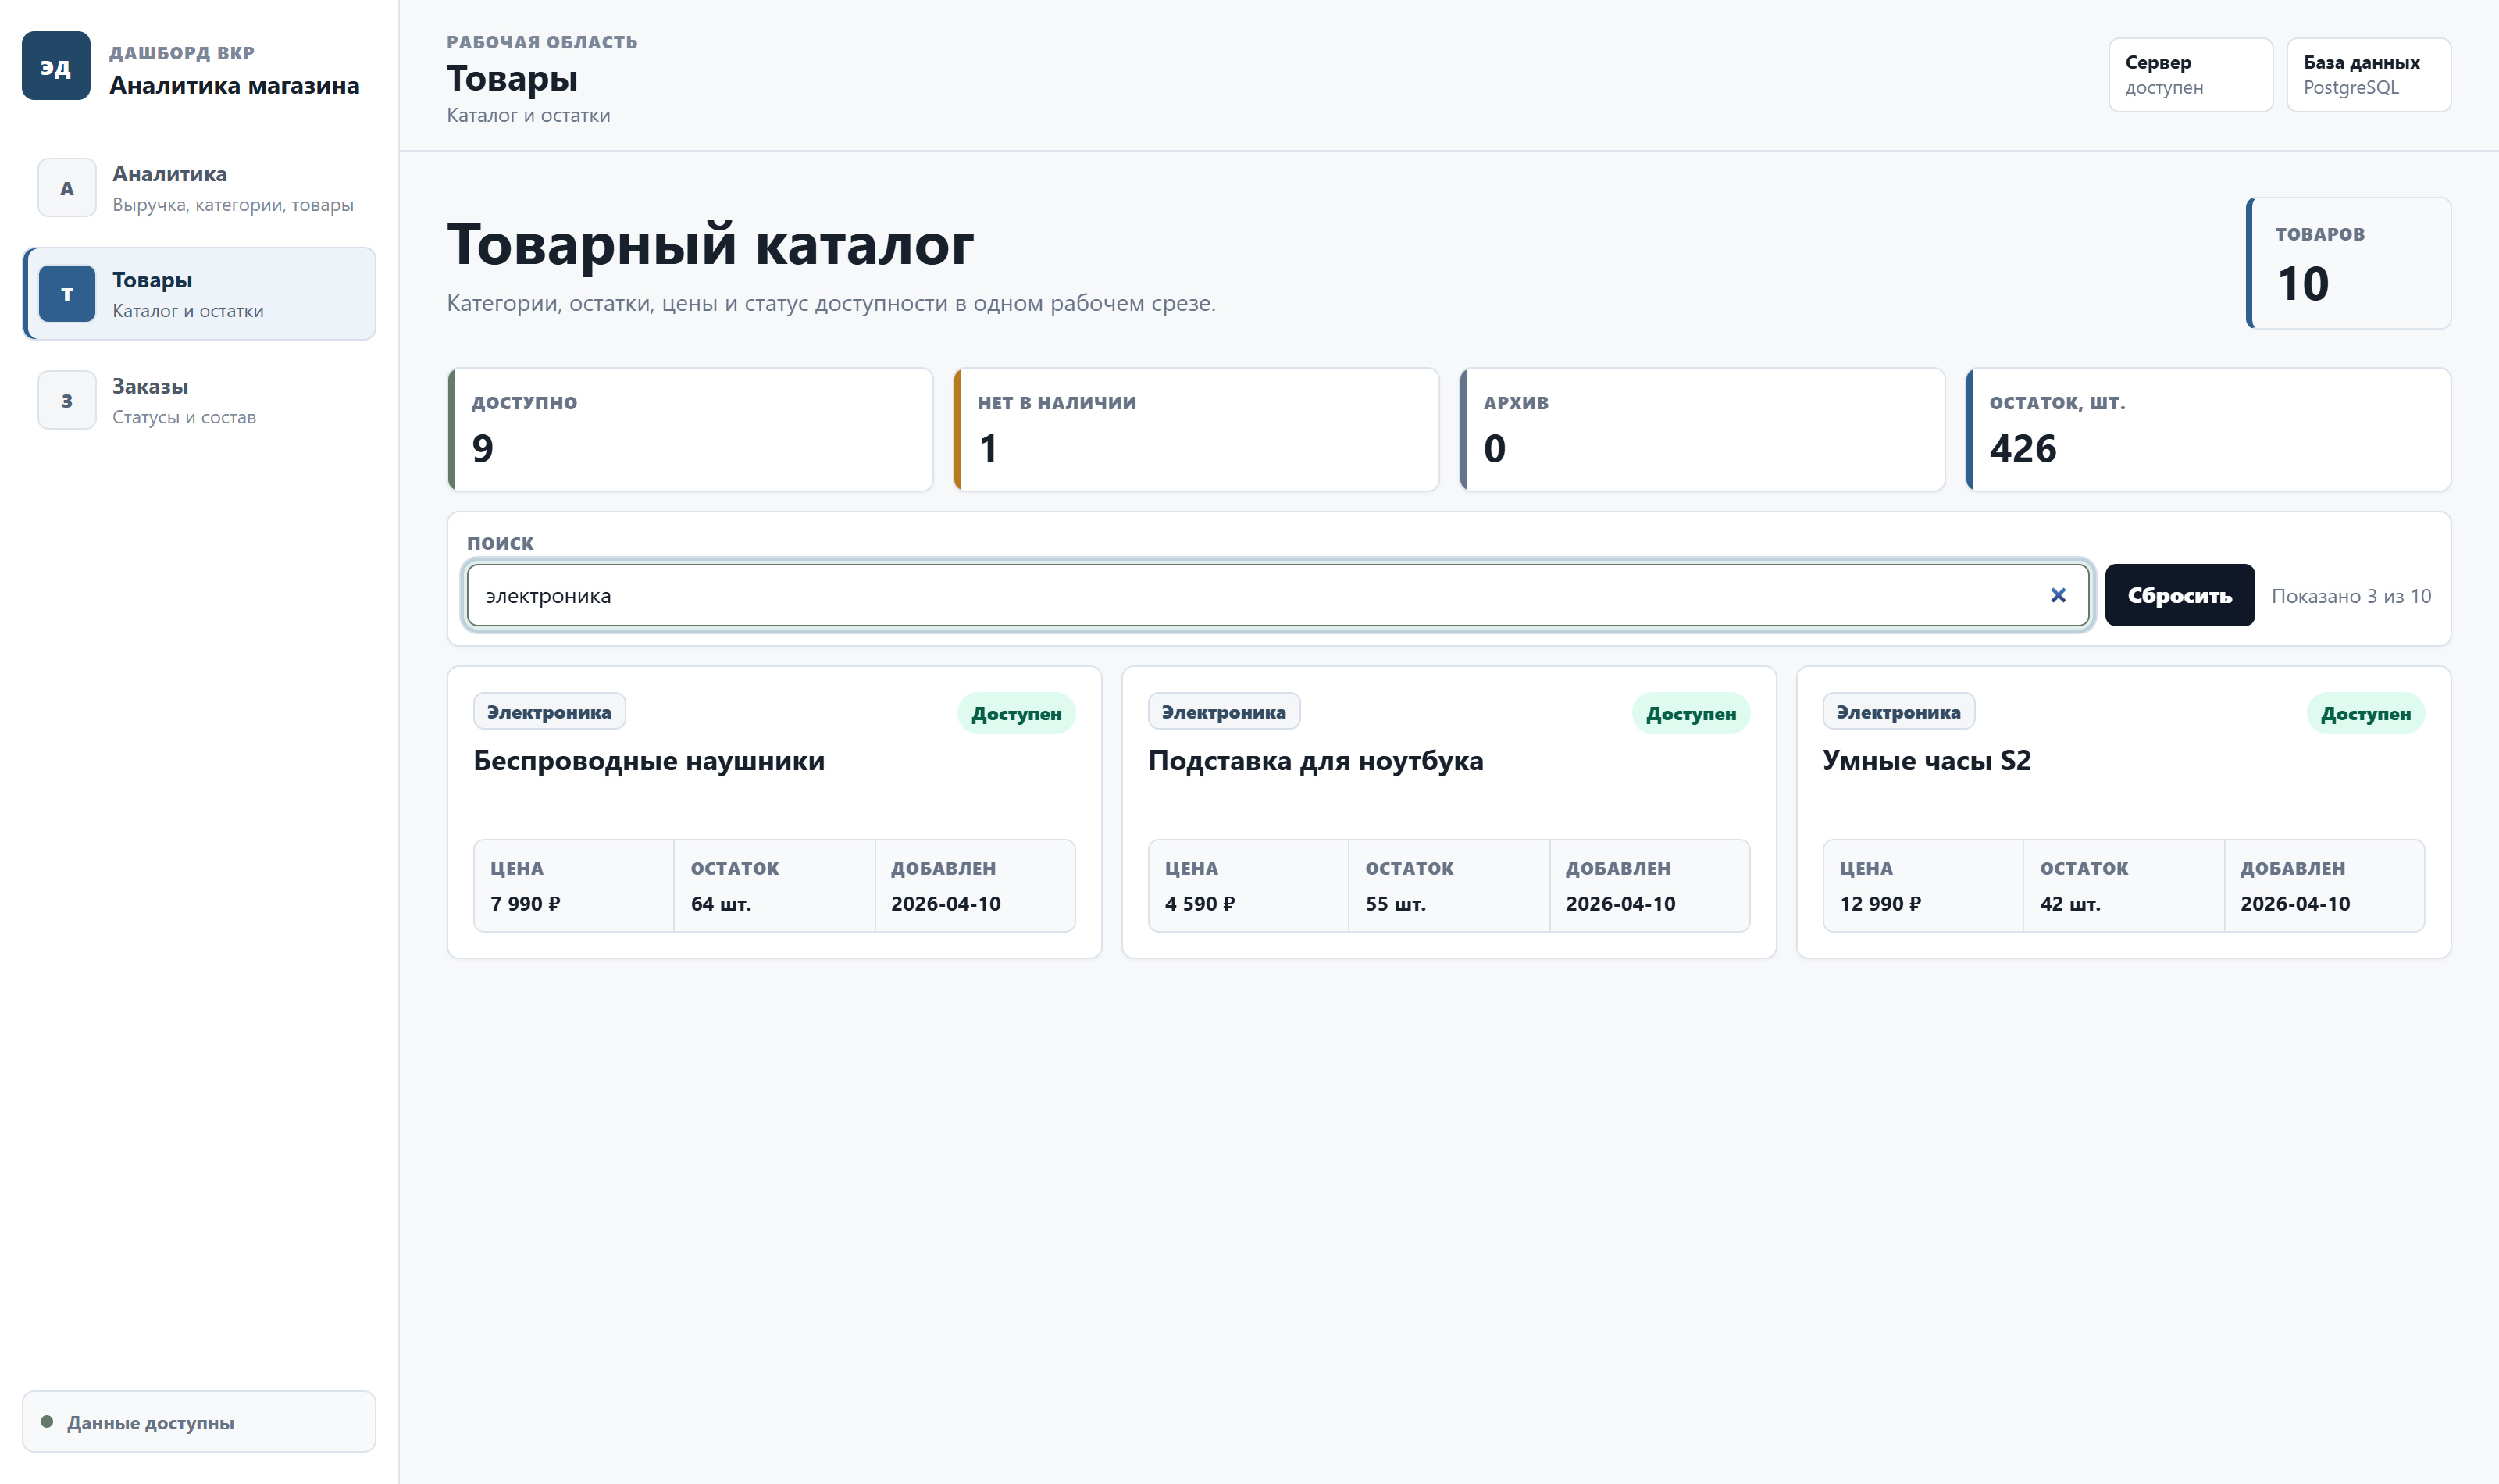Click the Сервер доступен status badge
Screen dimensions: 2499x1484
[2191, 75]
